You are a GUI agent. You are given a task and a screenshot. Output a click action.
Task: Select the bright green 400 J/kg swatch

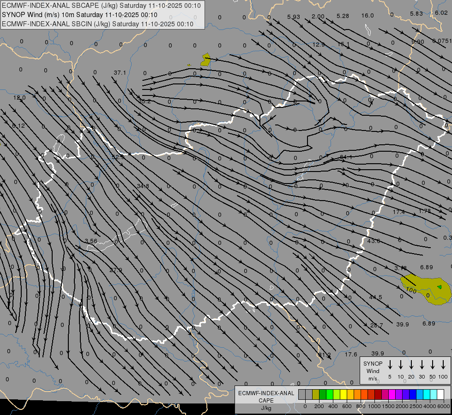point(330,394)
